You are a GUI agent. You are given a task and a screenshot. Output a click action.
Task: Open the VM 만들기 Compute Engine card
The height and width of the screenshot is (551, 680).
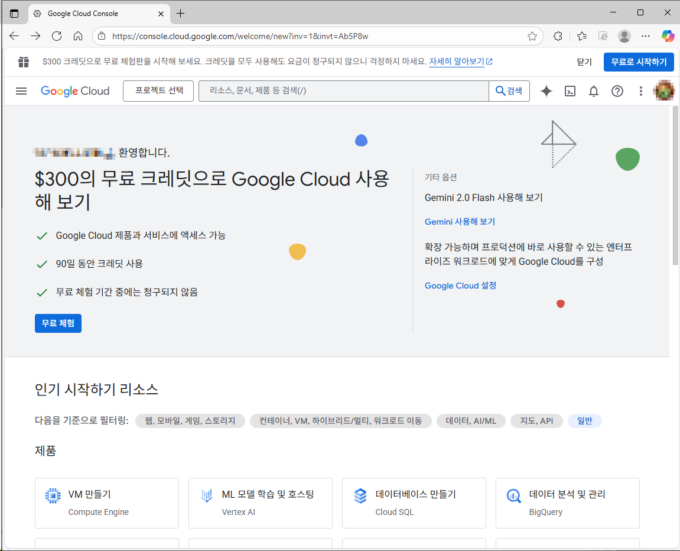click(107, 503)
